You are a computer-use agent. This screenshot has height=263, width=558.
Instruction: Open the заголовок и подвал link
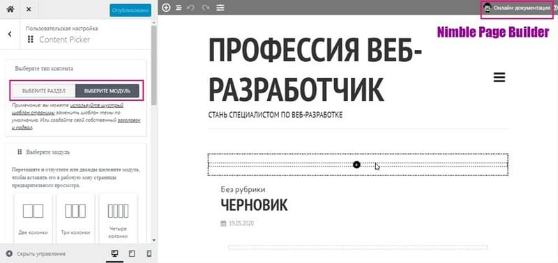(x=76, y=124)
